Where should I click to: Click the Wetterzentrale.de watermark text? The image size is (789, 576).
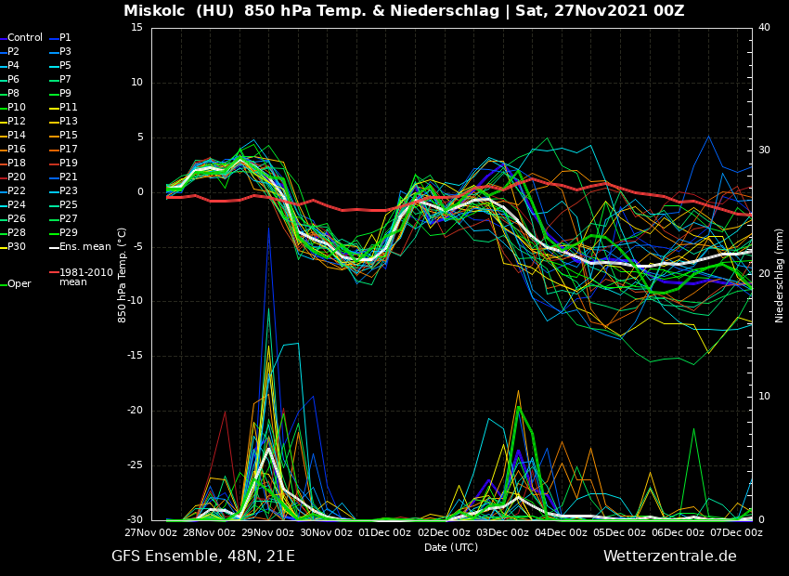coord(669,556)
